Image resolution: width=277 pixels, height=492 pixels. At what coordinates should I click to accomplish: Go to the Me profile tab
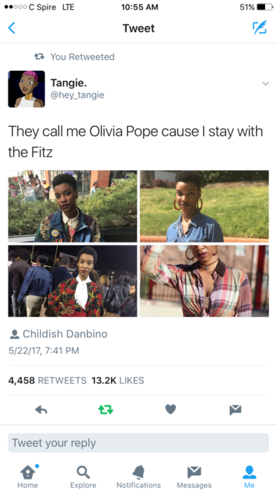(x=249, y=476)
